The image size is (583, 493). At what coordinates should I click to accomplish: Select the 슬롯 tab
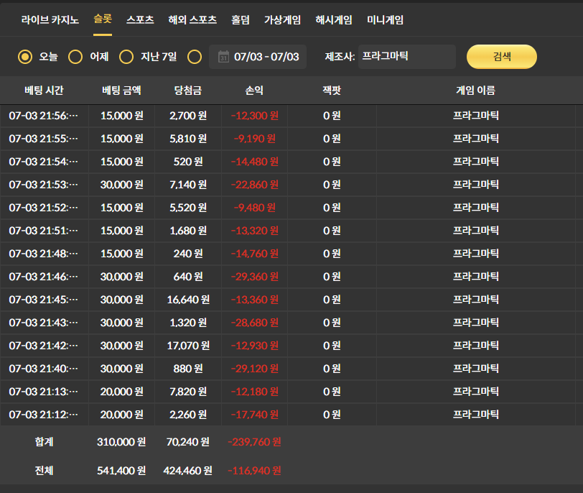103,19
